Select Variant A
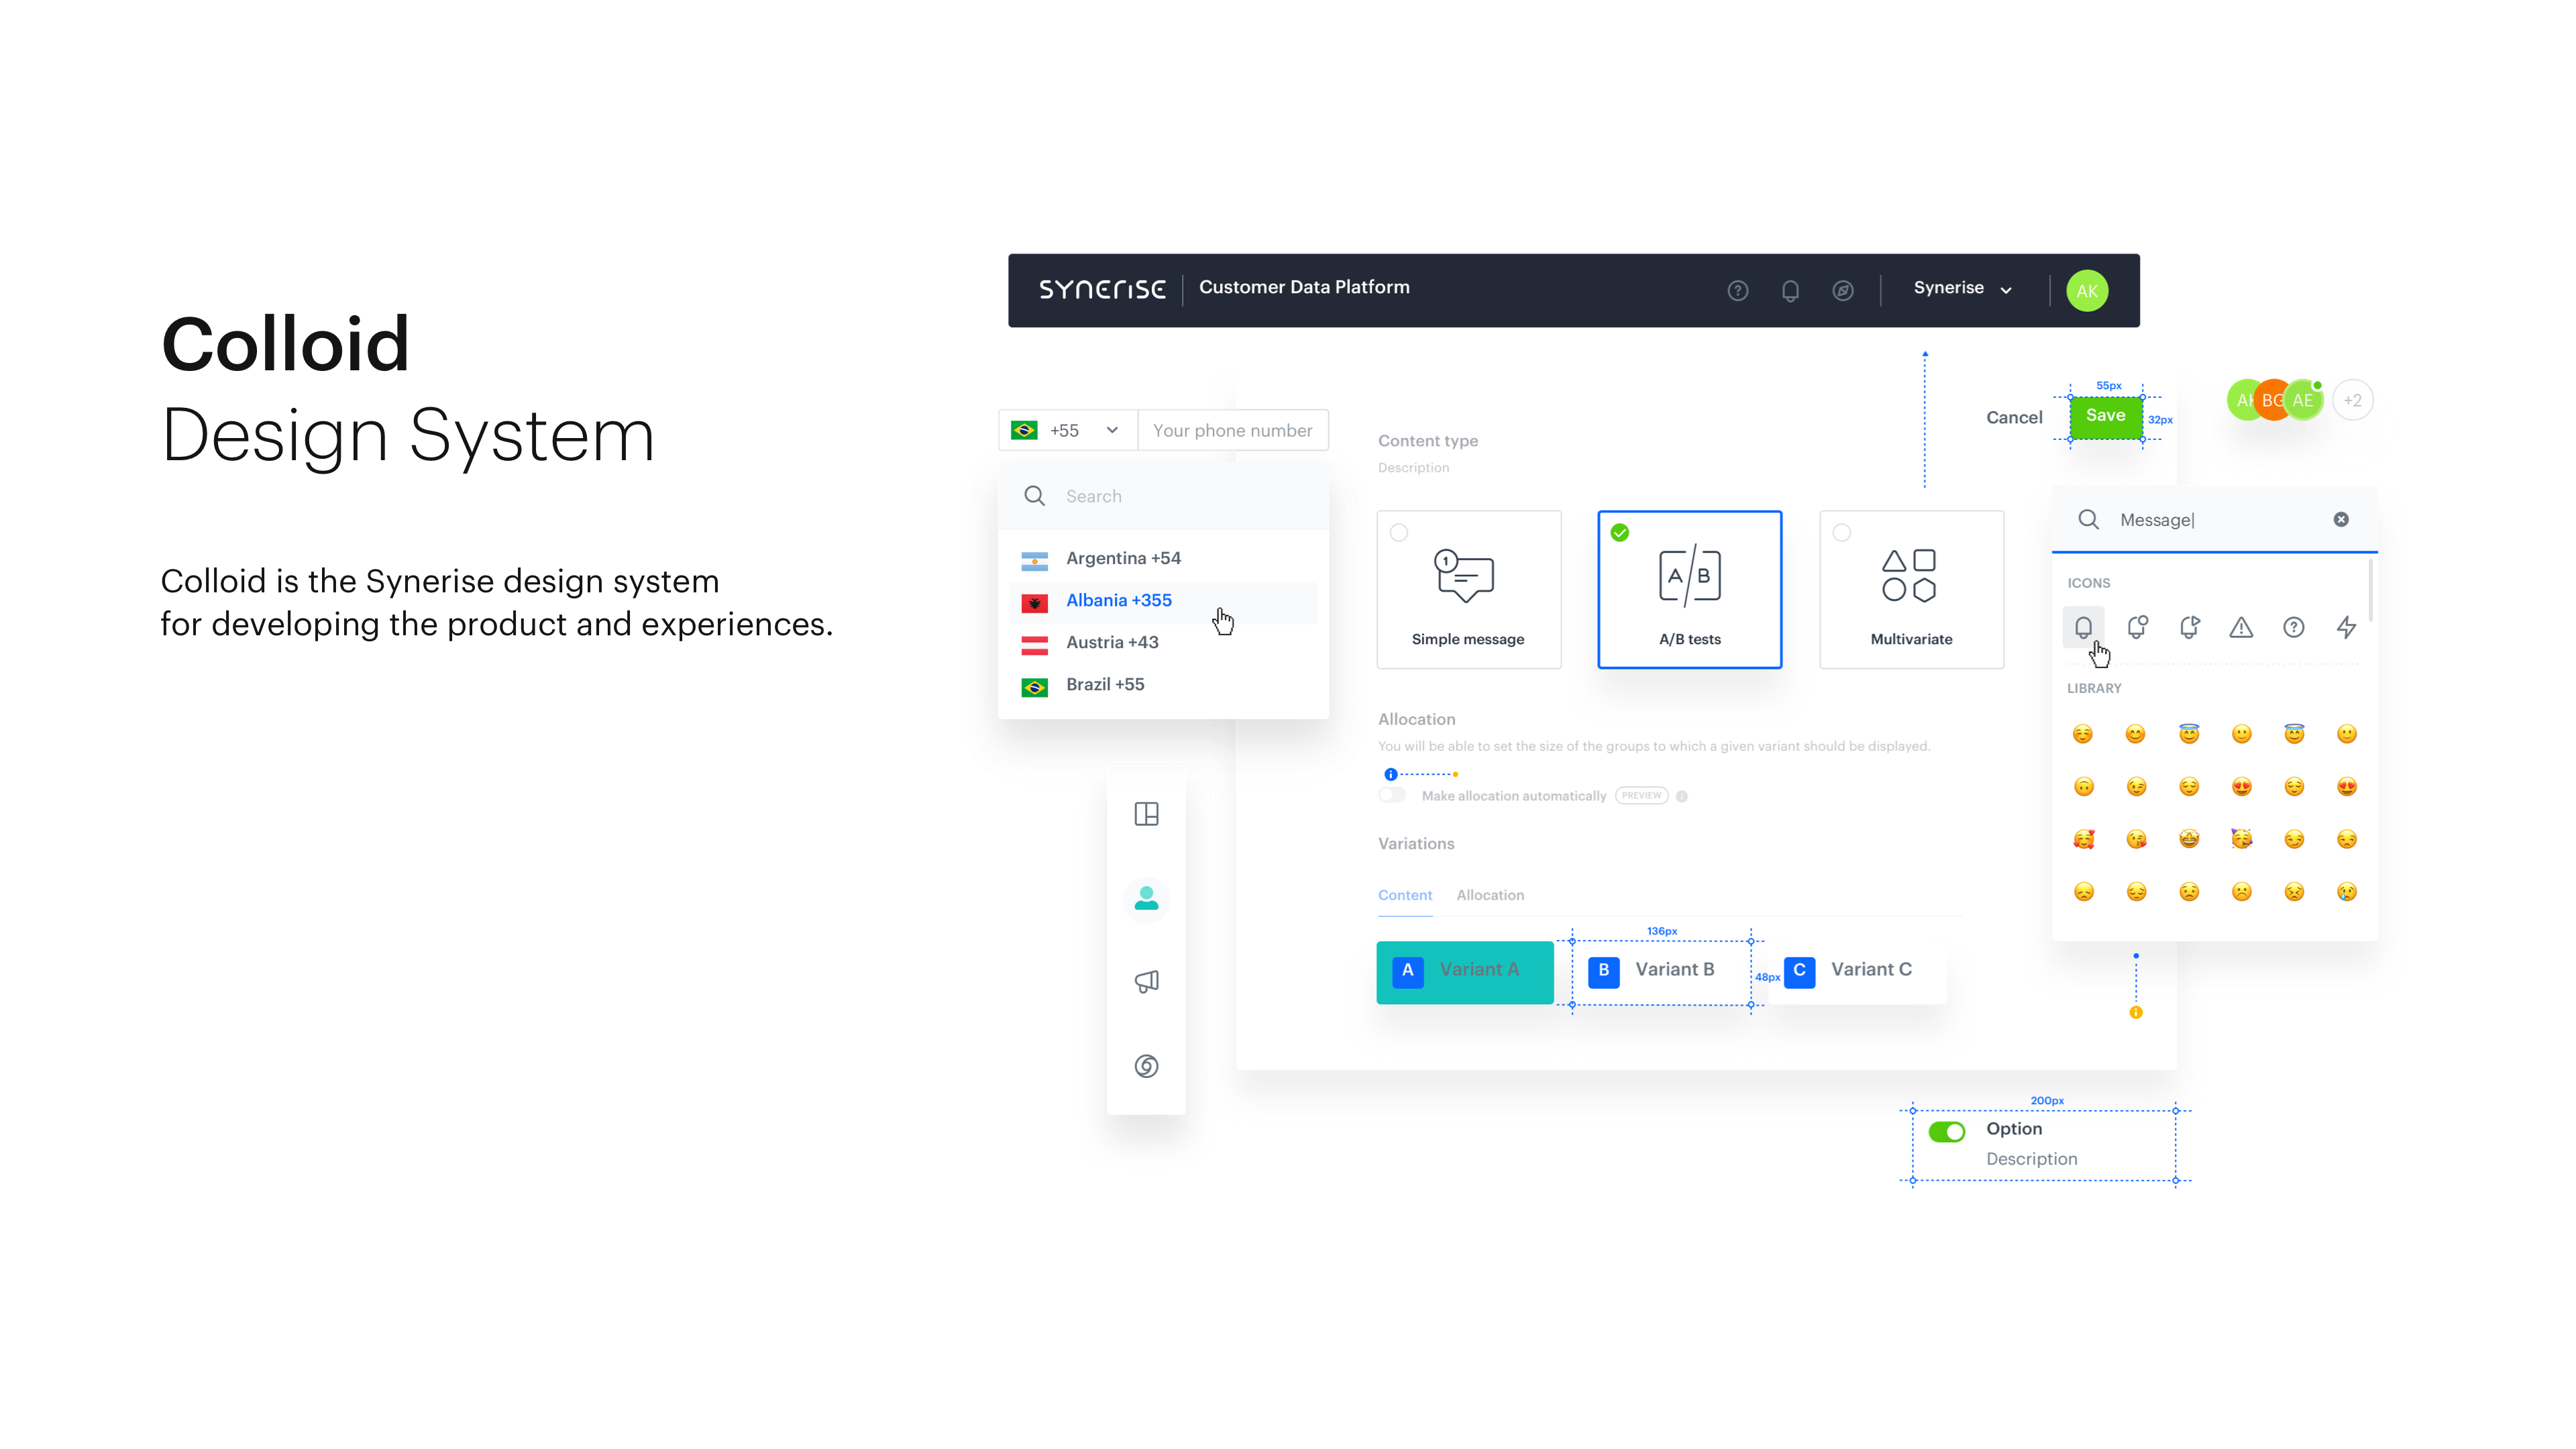 1465,972
